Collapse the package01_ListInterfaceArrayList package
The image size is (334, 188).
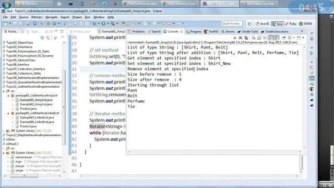(8, 96)
